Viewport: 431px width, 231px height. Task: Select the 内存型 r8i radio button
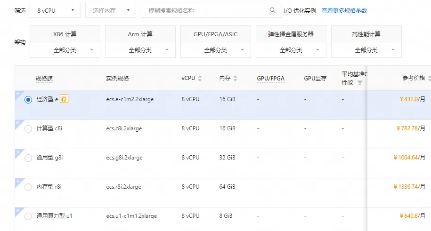28,187
